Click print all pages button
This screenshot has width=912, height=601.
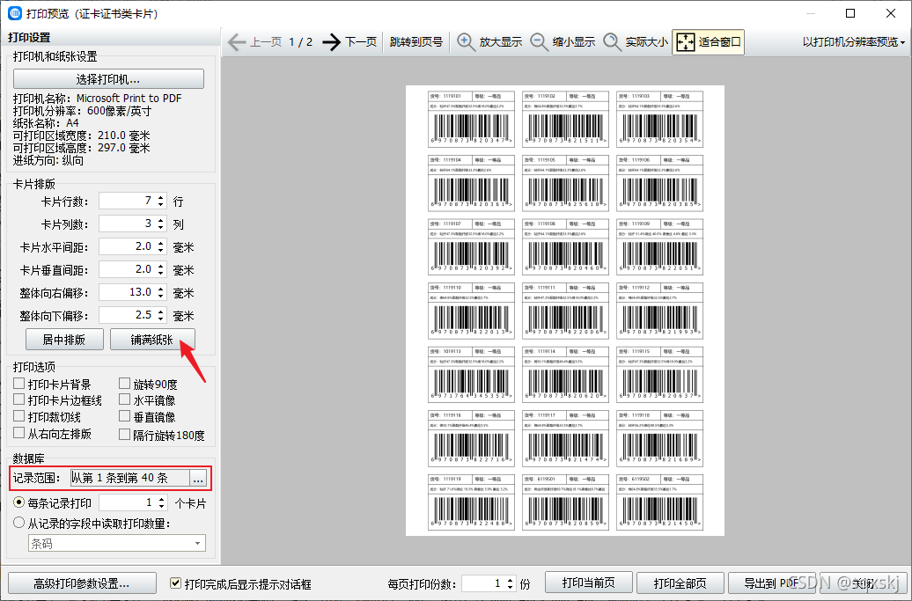point(680,583)
